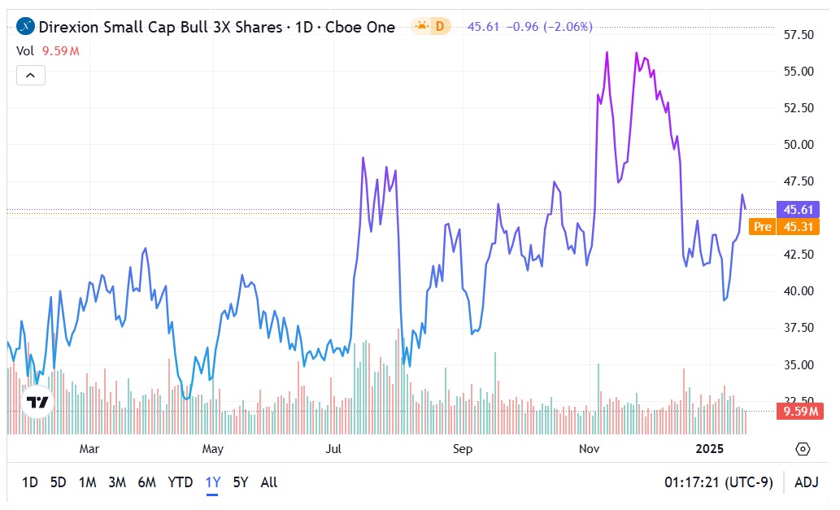Click the Vol indicator label
Screen dimensions: 840x510
click(25, 50)
